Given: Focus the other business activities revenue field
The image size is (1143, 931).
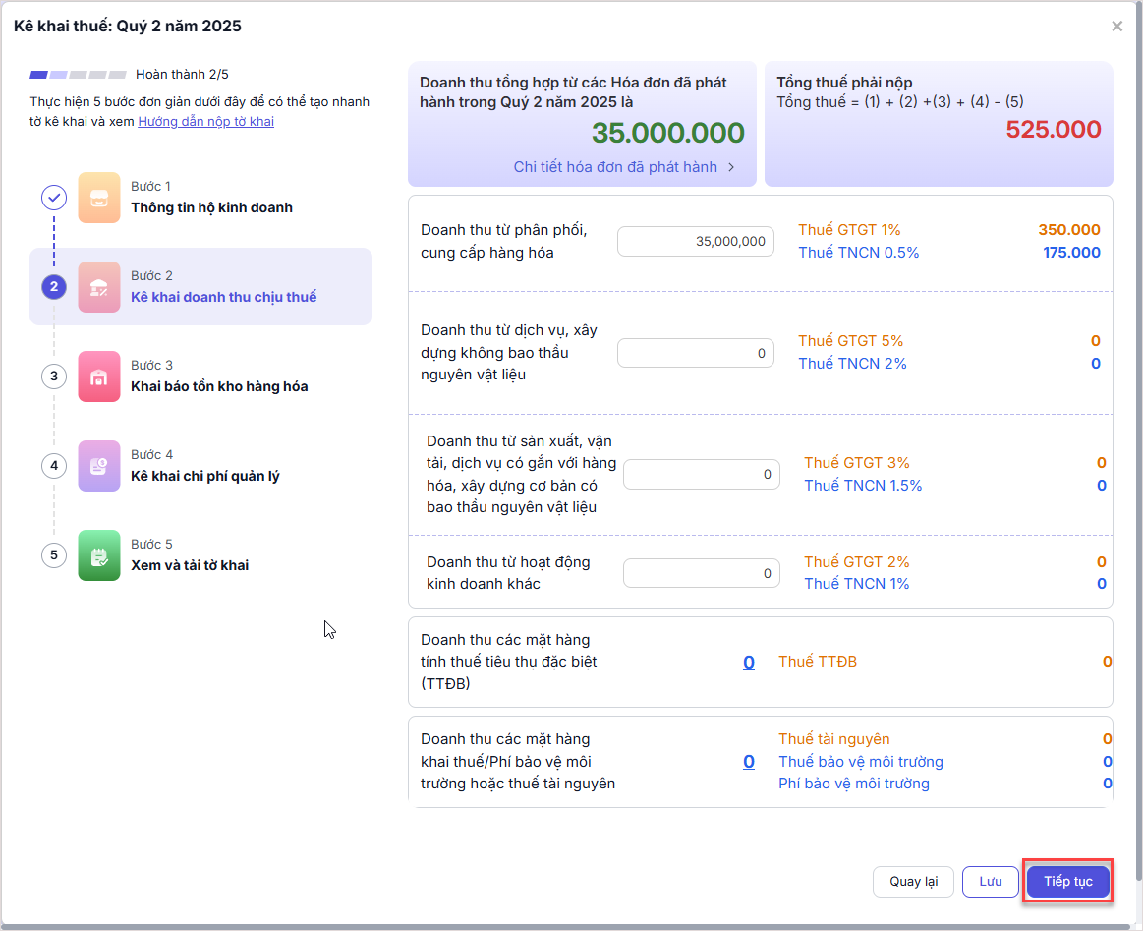Looking at the screenshot, I should pyautogui.click(x=702, y=573).
